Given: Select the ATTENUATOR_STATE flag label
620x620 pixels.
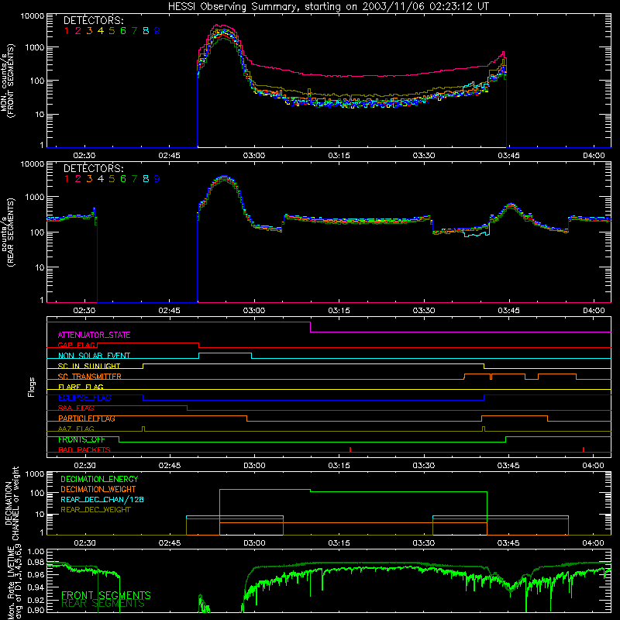Looking at the screenshot, I should (x=94, y=335).
